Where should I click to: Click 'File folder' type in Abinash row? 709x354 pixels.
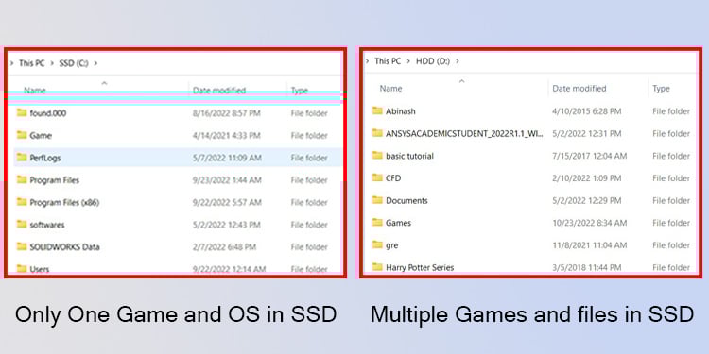(x=671, y=111)
